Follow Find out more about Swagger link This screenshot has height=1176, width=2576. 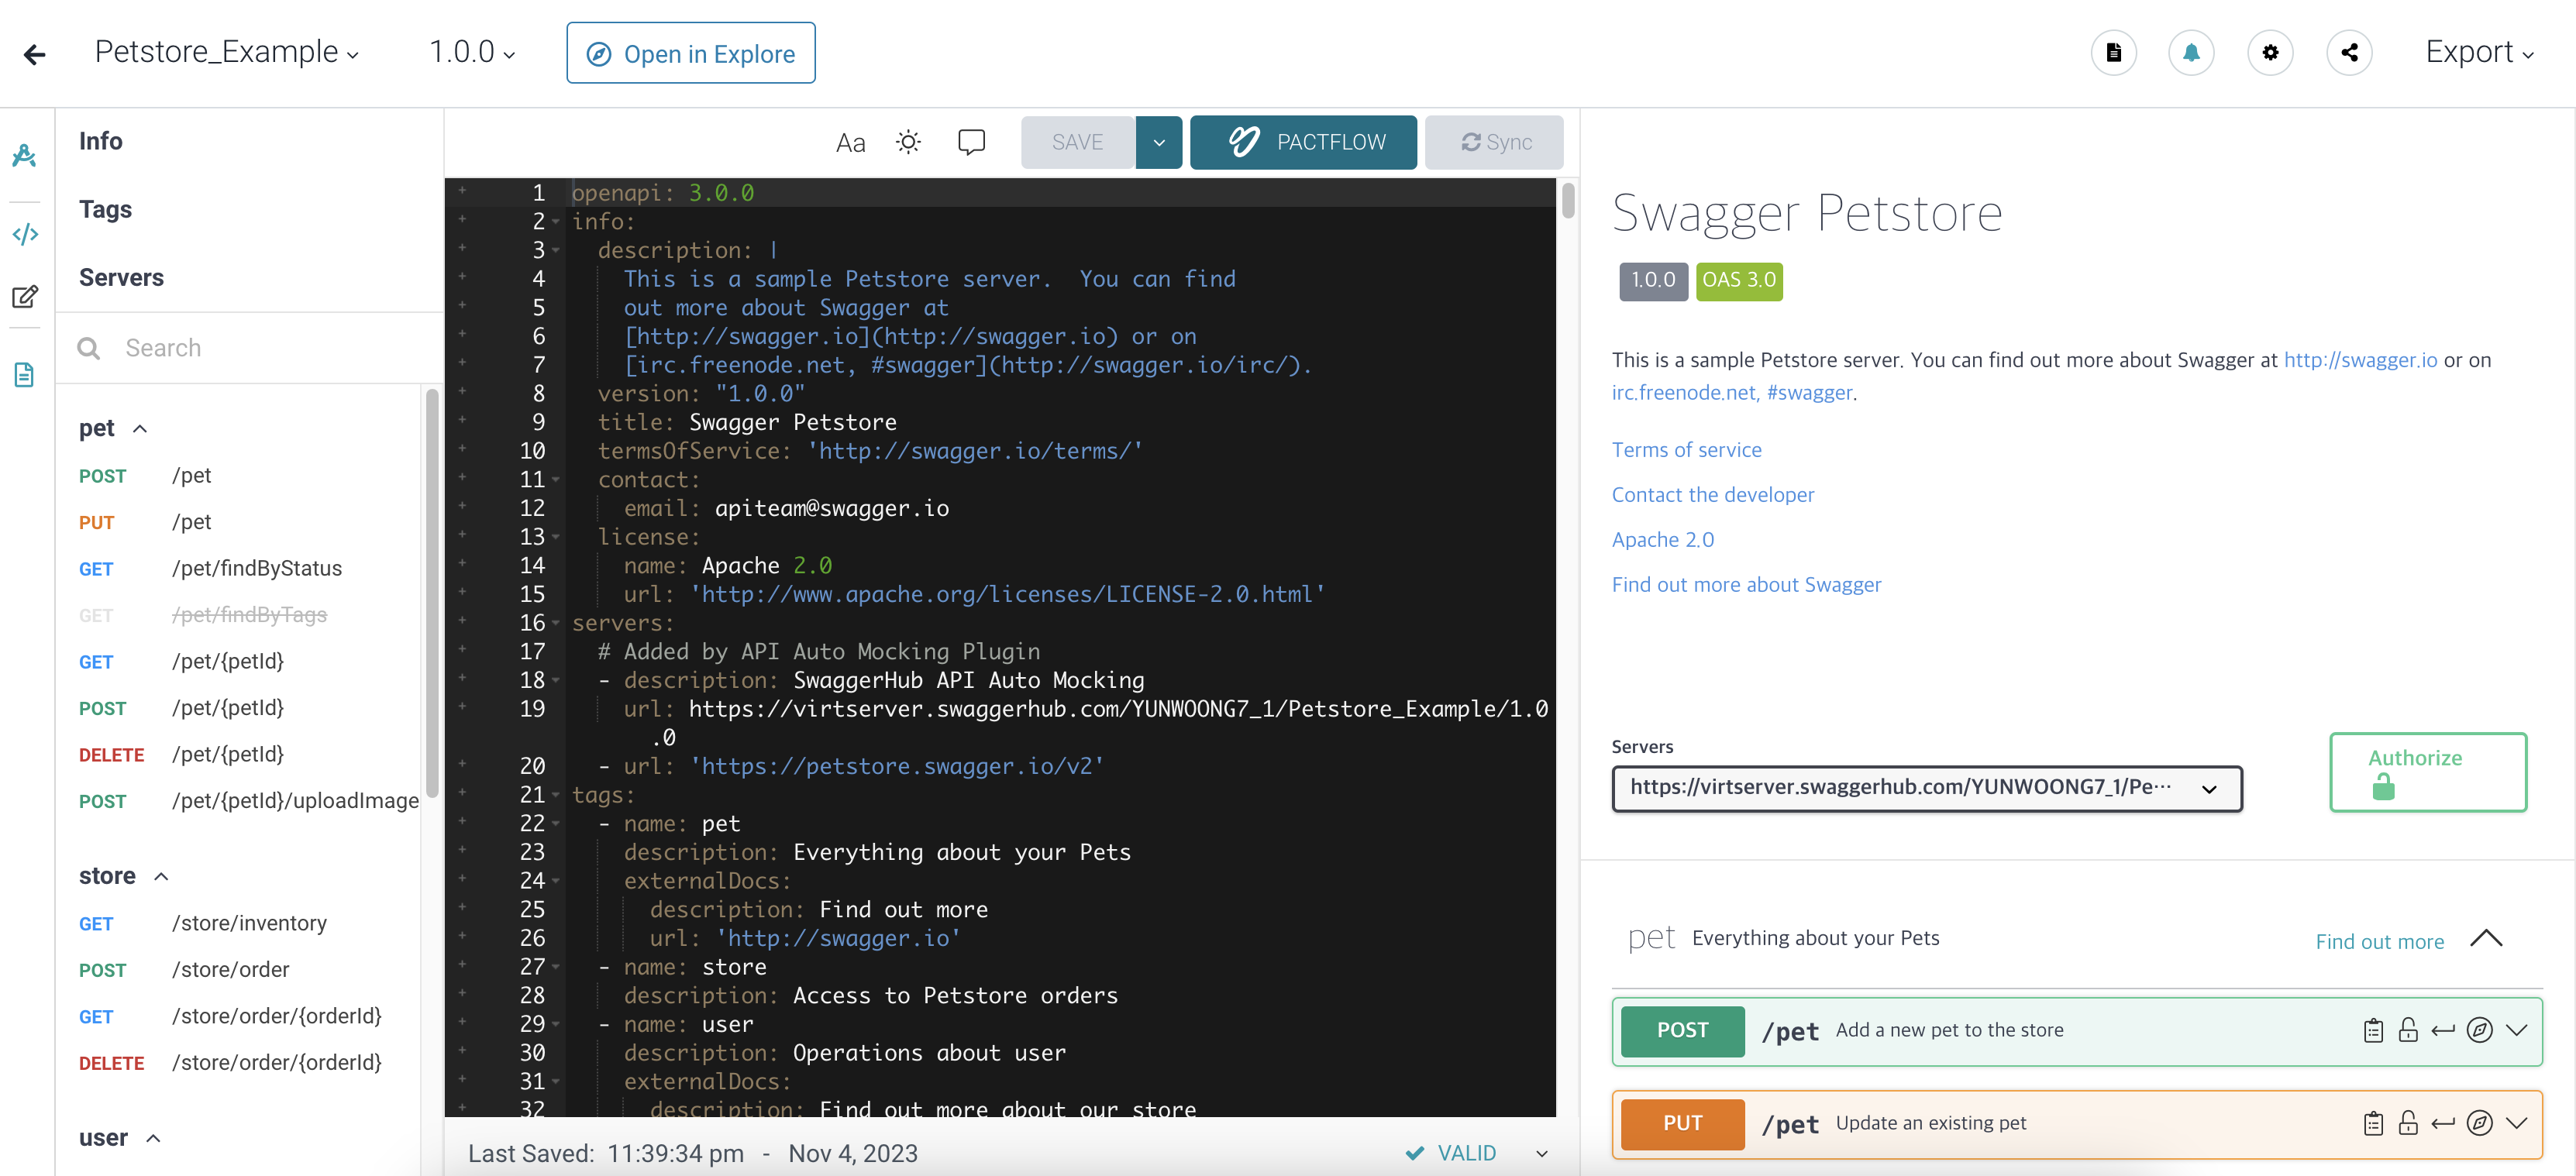point(1746,585)
